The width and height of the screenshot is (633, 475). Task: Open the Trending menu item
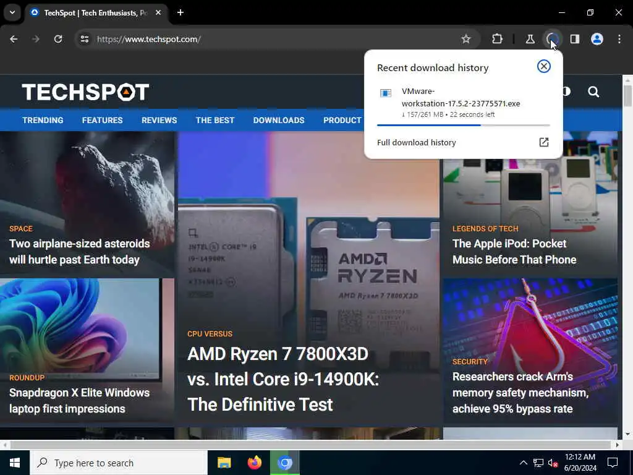[43, 121]
